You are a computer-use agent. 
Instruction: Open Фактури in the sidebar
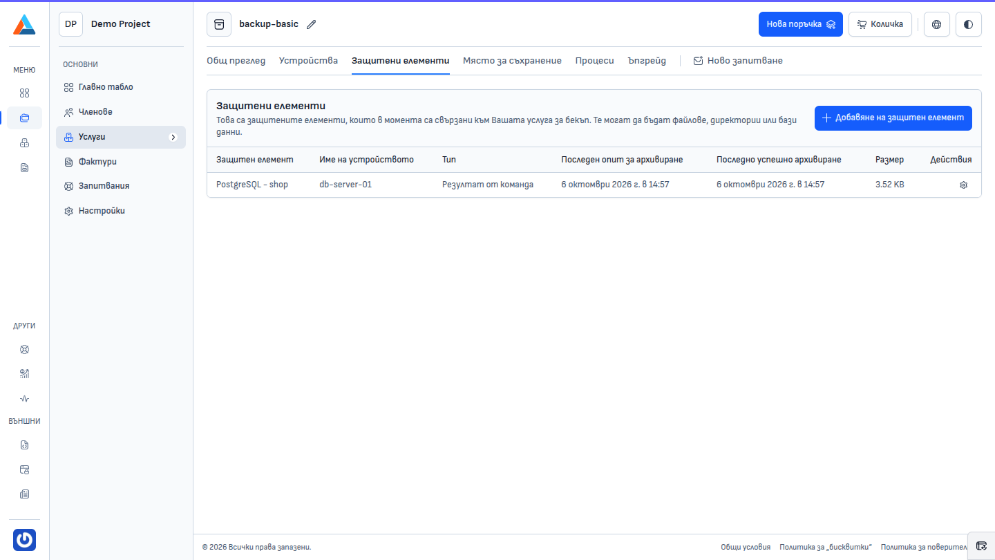coord(121,162)
